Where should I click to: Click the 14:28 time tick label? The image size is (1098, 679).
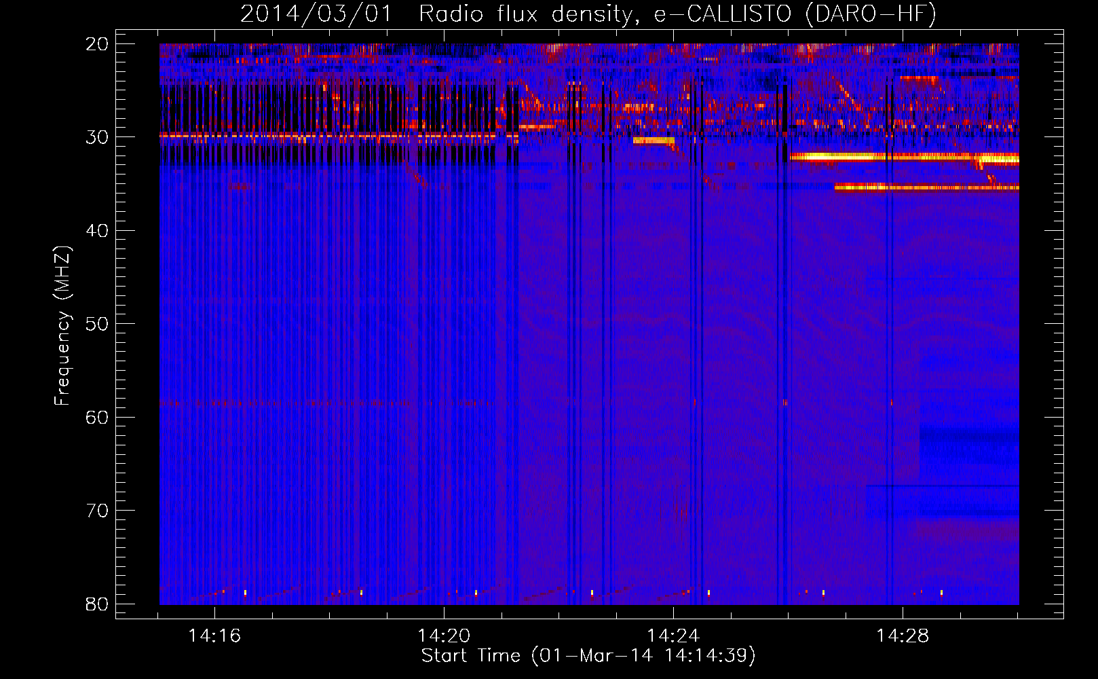click(x=903, y=636)
